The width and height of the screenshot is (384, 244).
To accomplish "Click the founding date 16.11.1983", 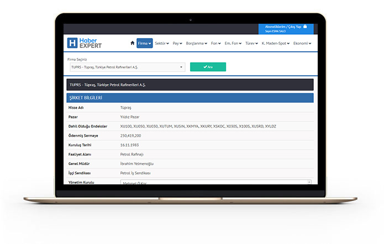I will [x=129, y=145].
